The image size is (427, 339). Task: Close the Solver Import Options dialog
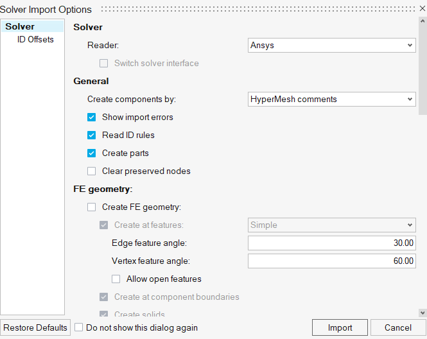click(x=422, y=9)
